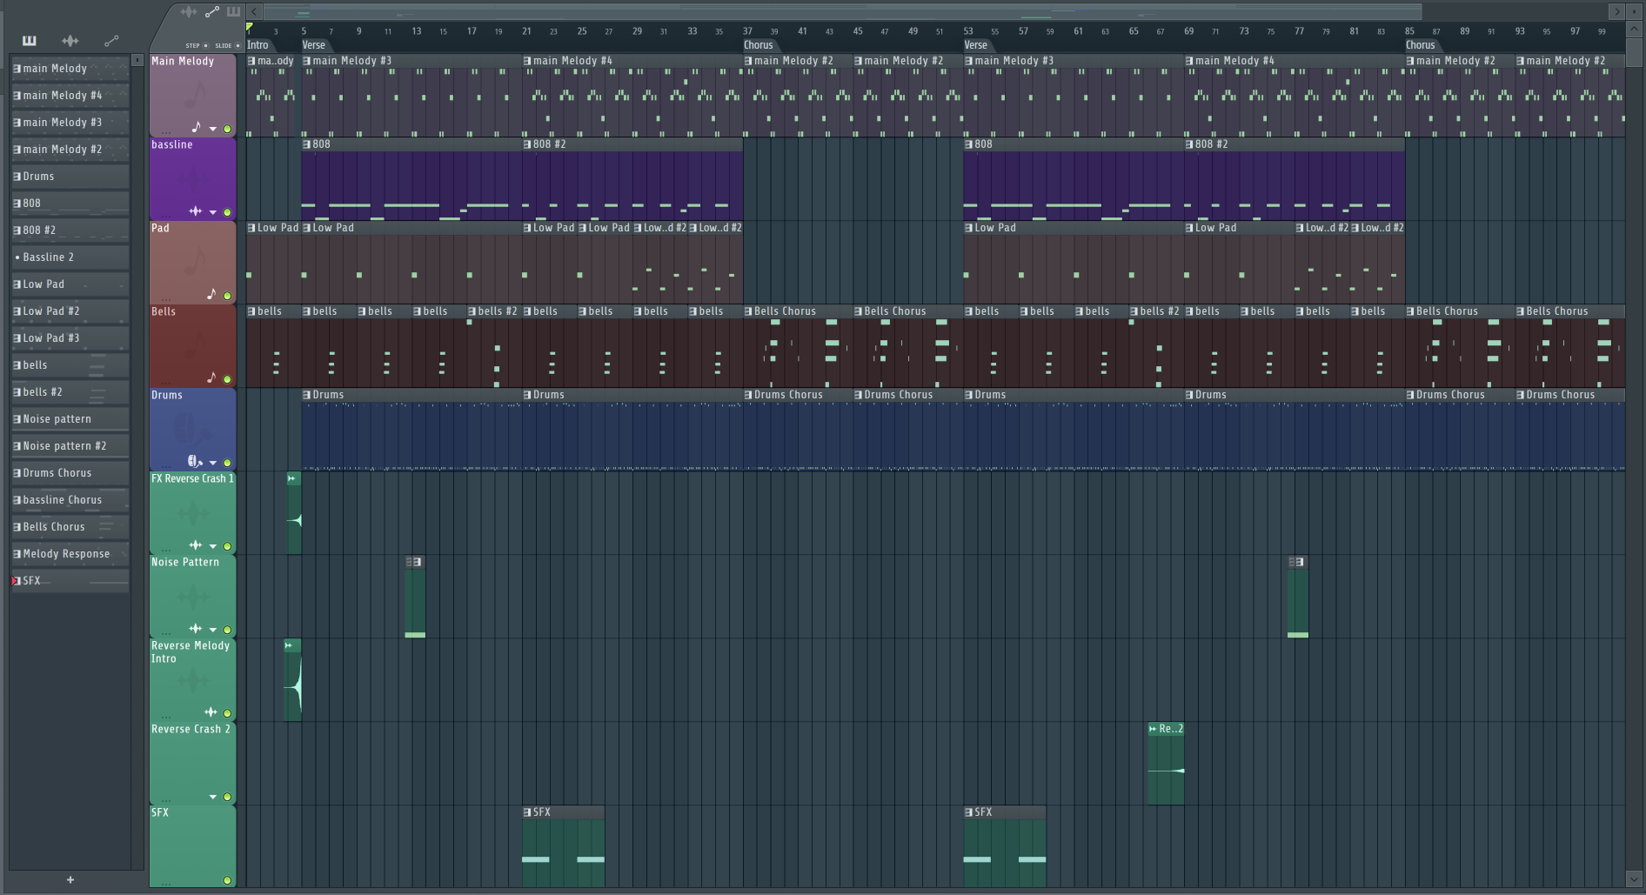
Task: Open Noise Pattern track dropdown arrow
Action: point(213,630)
